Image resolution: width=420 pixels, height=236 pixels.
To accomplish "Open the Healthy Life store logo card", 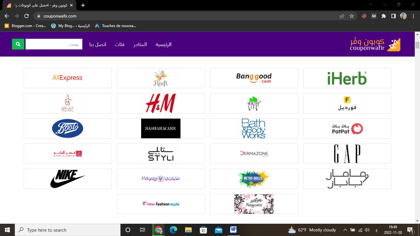I will [254, 103].
